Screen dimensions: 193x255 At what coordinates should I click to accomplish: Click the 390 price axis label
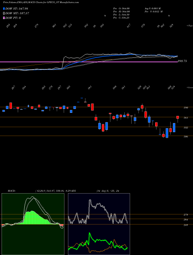[186, 107]
